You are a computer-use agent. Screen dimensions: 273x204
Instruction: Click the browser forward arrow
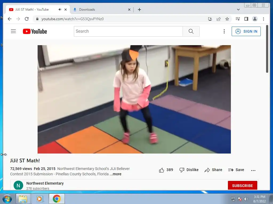[x=18, y=19]
